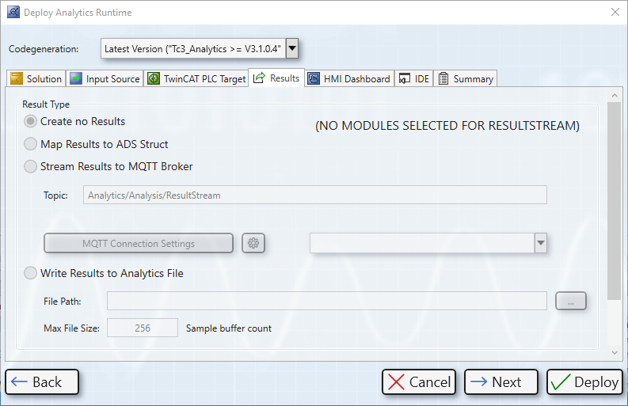Click the File Path text field
The image size is (628, 406).
[x=327, y=301]
